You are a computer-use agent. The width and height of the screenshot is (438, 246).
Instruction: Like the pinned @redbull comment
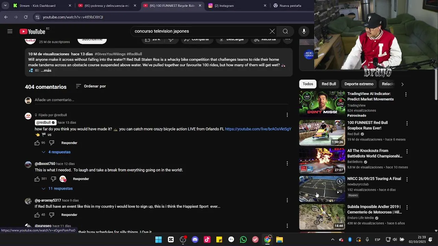(x=37, y=143)
